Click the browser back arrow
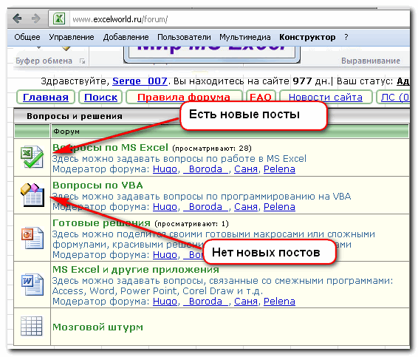Viewport: 418px width, 357px height. 17,18
